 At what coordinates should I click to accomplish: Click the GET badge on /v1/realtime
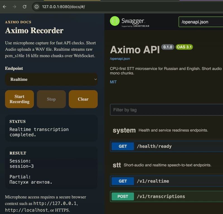click(x=122, y=181)
